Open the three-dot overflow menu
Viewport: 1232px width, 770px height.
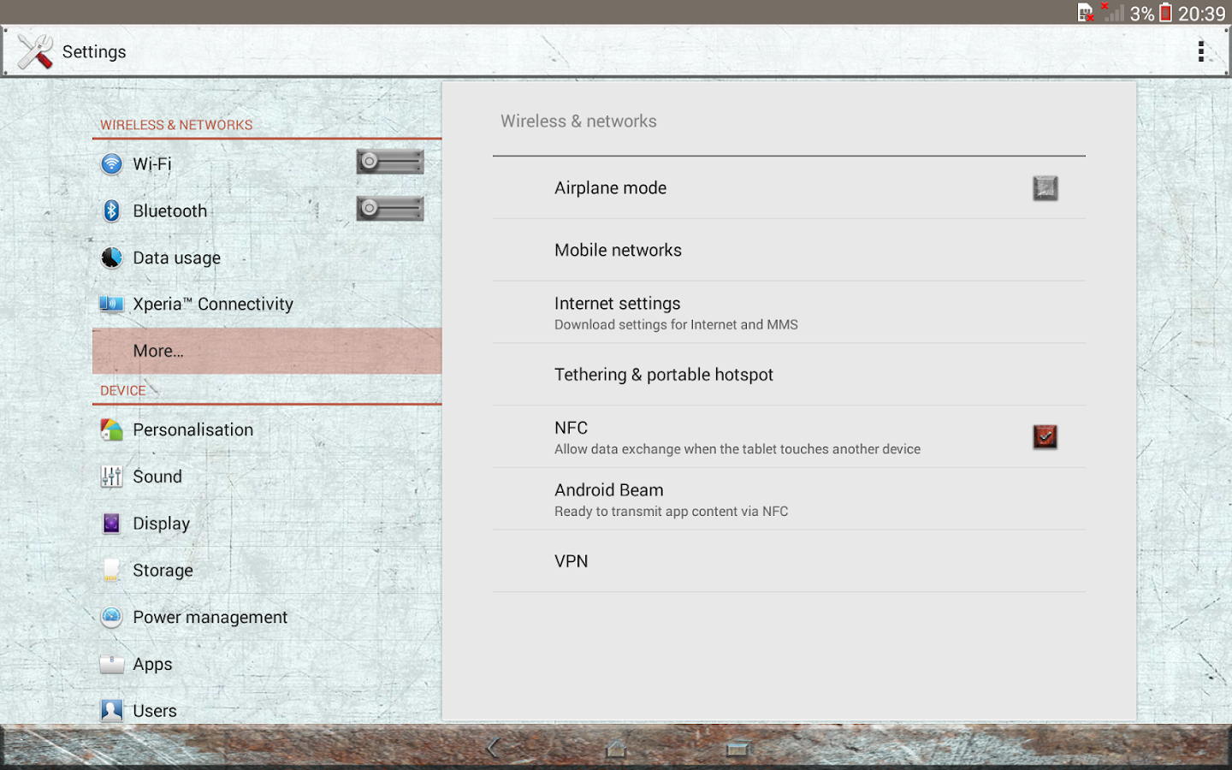tap(1201, 51)
